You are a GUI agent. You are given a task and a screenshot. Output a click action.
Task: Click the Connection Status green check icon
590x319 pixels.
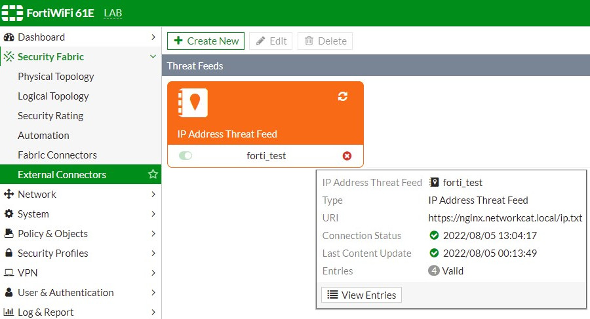tap(434, 236)
